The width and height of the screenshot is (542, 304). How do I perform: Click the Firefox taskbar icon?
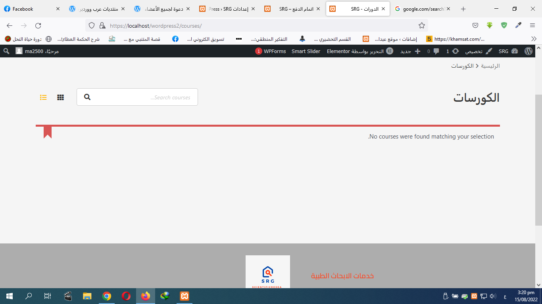(x=146, y=296)
